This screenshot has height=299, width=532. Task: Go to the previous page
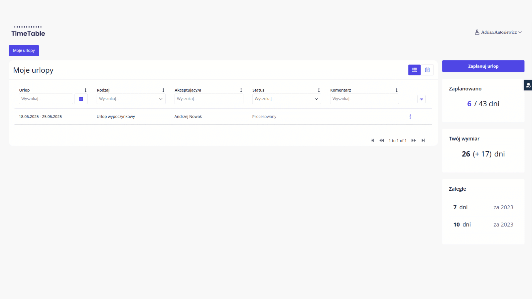(382, 141)
